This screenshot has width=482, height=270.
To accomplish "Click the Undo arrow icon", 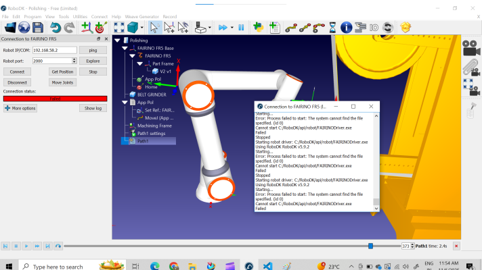I will pyautogui.click(x=56, y=28).
